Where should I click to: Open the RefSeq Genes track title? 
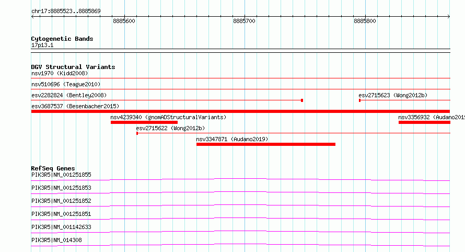tap(53, 168)
